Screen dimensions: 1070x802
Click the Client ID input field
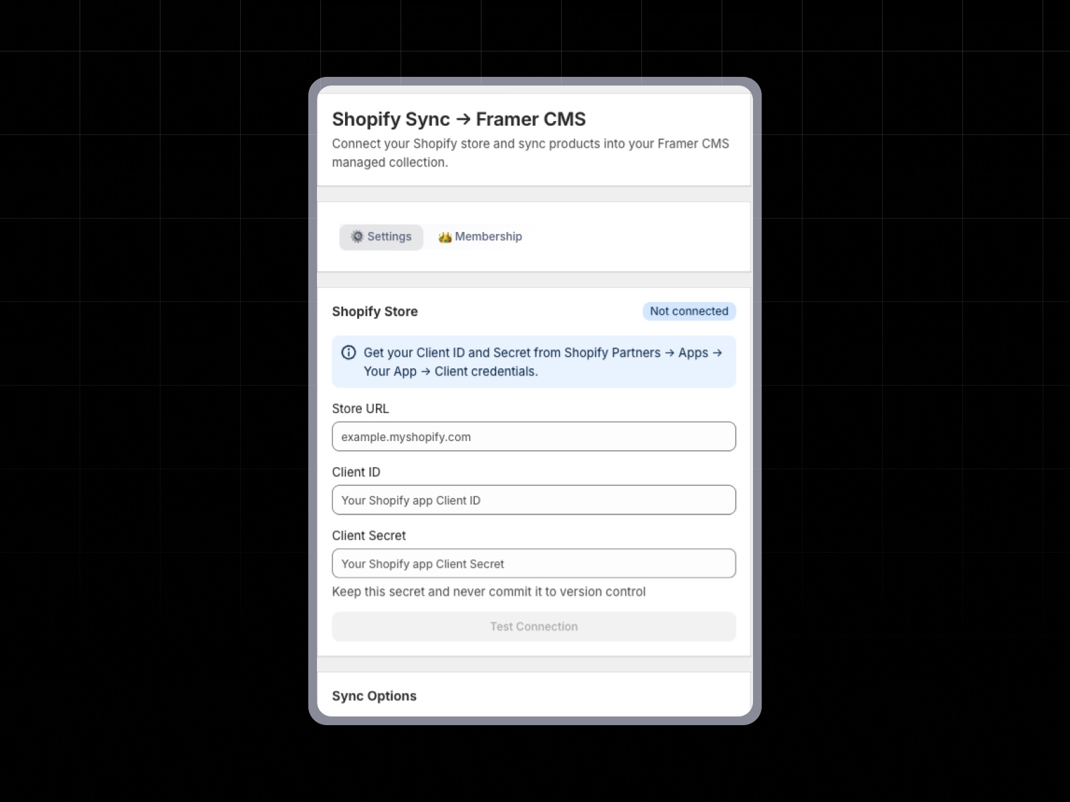(533, 500)
